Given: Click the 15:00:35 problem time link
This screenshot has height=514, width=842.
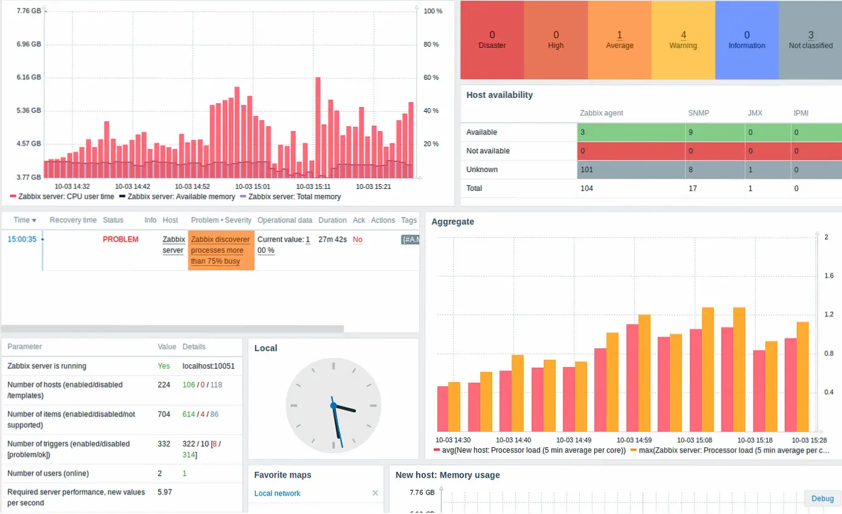Looking at the screenshot, I should (22, 239).
